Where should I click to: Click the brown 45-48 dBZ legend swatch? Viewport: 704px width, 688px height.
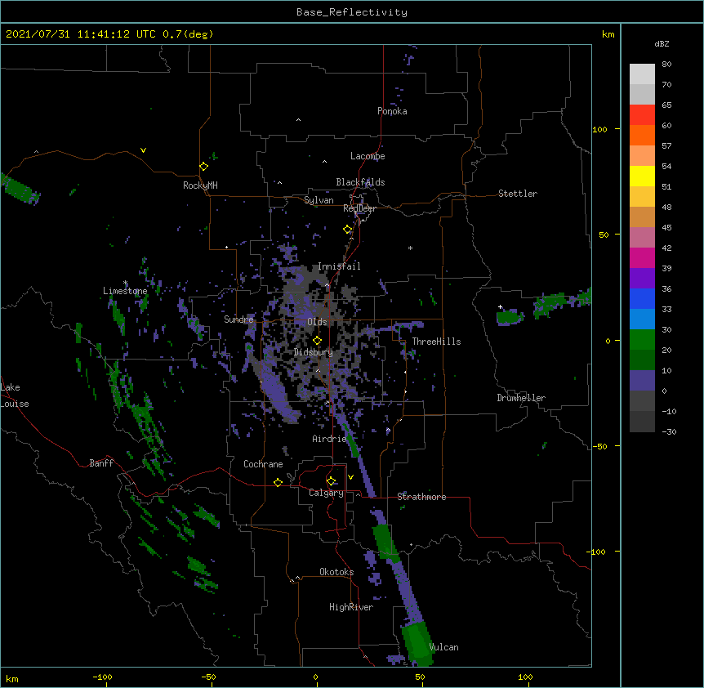click(642, 217)
